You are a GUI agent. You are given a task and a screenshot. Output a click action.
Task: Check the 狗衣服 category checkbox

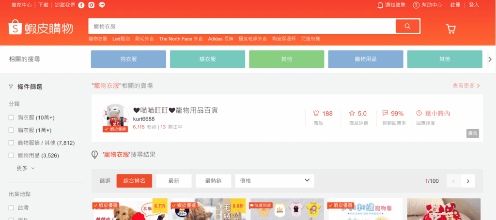(x=11, y=117)
